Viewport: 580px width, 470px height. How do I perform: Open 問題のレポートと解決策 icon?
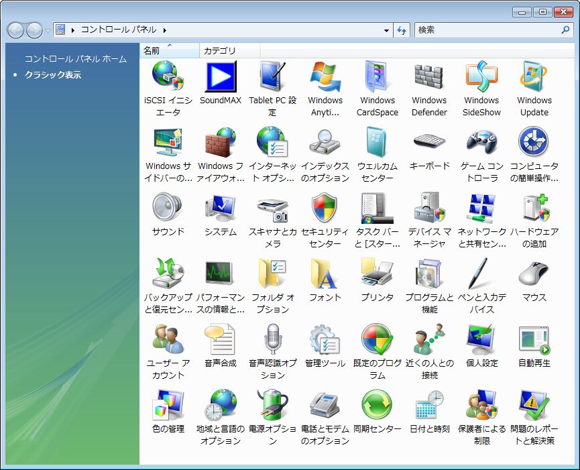pyautogui.click(x=534, y=405)
